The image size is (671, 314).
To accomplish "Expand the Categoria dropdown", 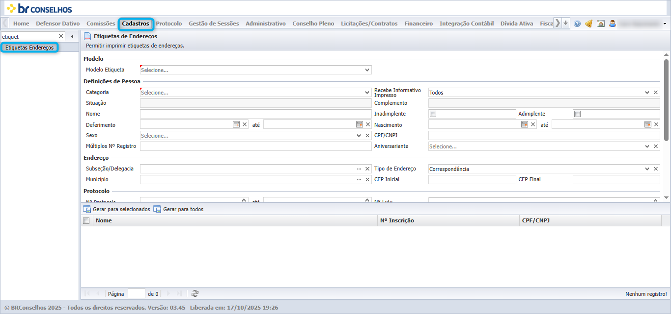I will click(x=367, y=92).
